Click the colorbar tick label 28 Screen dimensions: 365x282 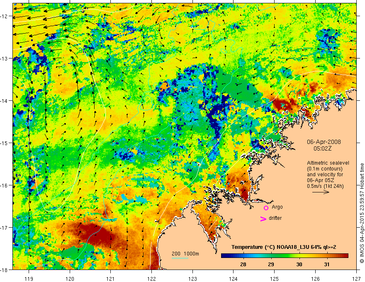click(x=243, y=264)
